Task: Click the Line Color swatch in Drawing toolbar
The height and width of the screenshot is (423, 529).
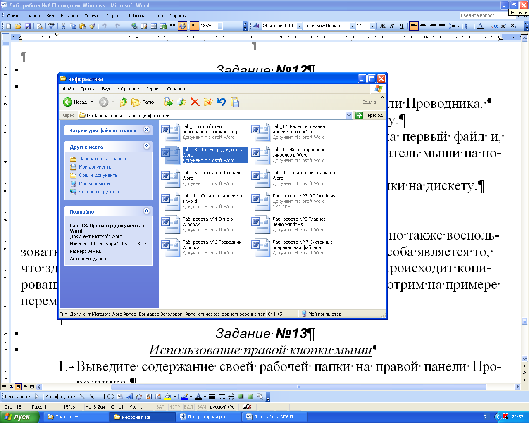Action: 184,397
